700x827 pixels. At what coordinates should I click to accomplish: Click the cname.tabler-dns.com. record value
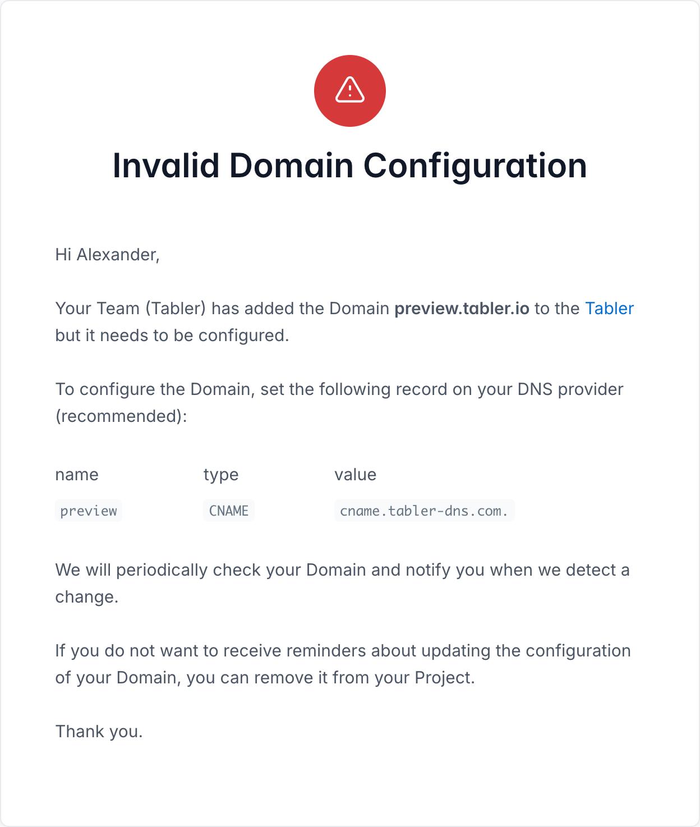tap(424, 511)
